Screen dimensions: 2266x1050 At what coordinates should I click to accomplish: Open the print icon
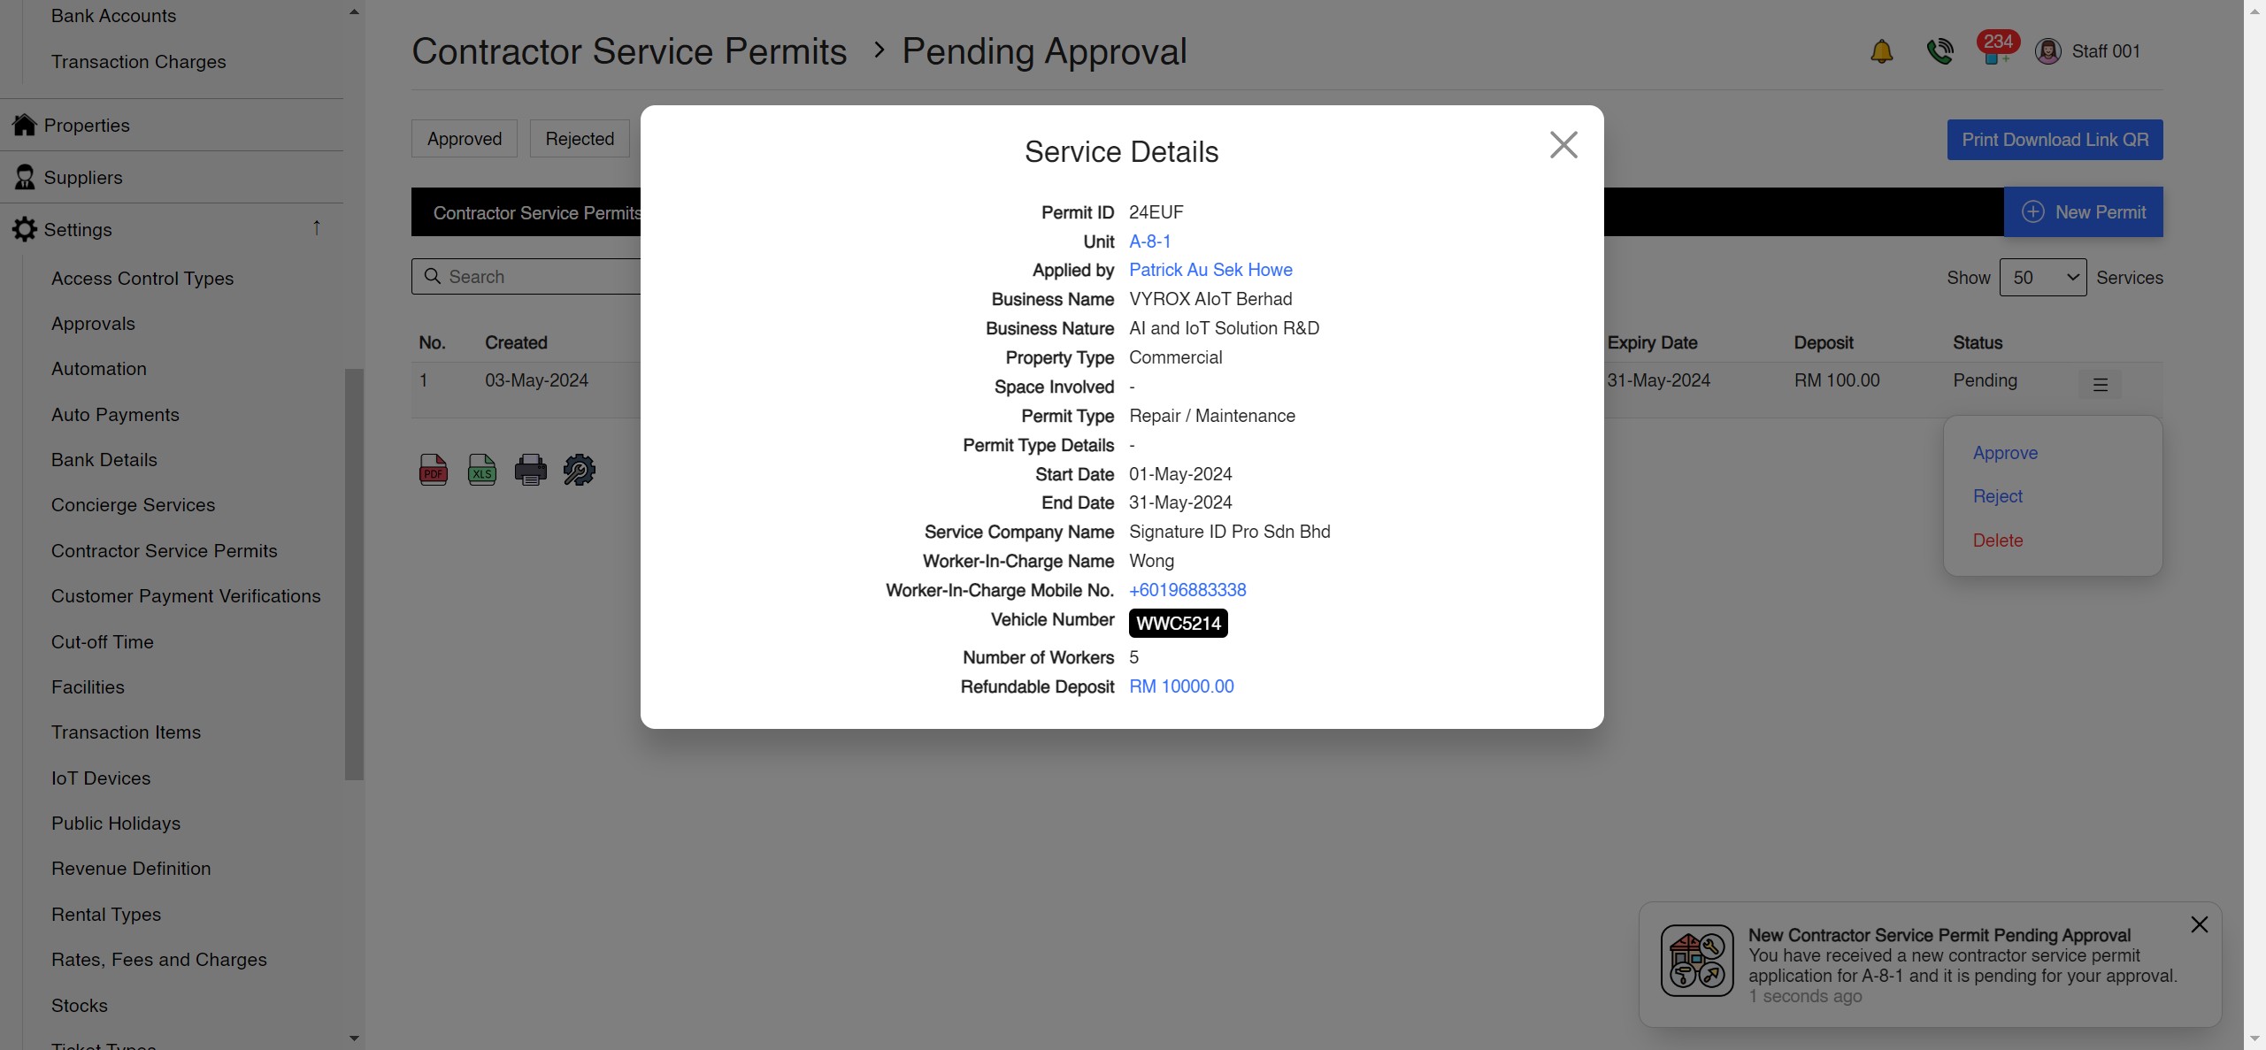[530, 469]
